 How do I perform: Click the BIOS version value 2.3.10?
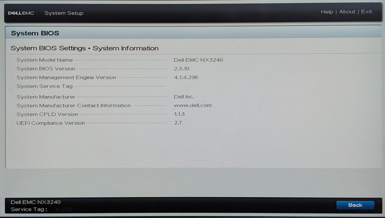[x=182, y=69]
